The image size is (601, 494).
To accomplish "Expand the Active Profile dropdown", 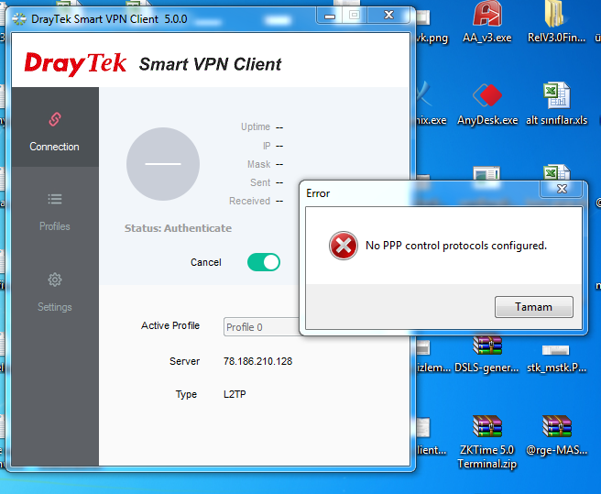I will tap(262, 327).
